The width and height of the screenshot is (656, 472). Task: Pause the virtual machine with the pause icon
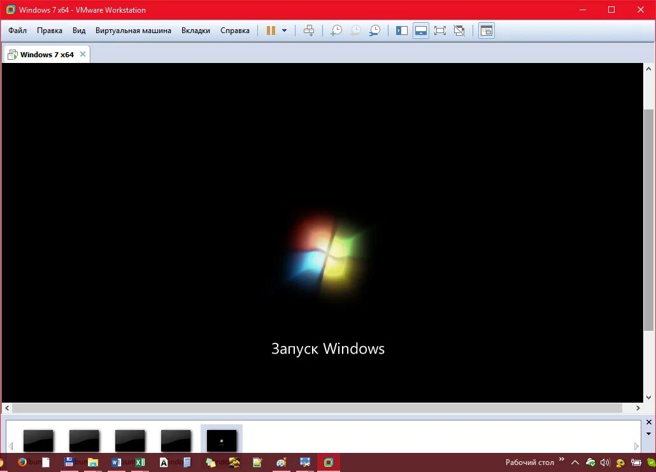click(x=271, y=31)
